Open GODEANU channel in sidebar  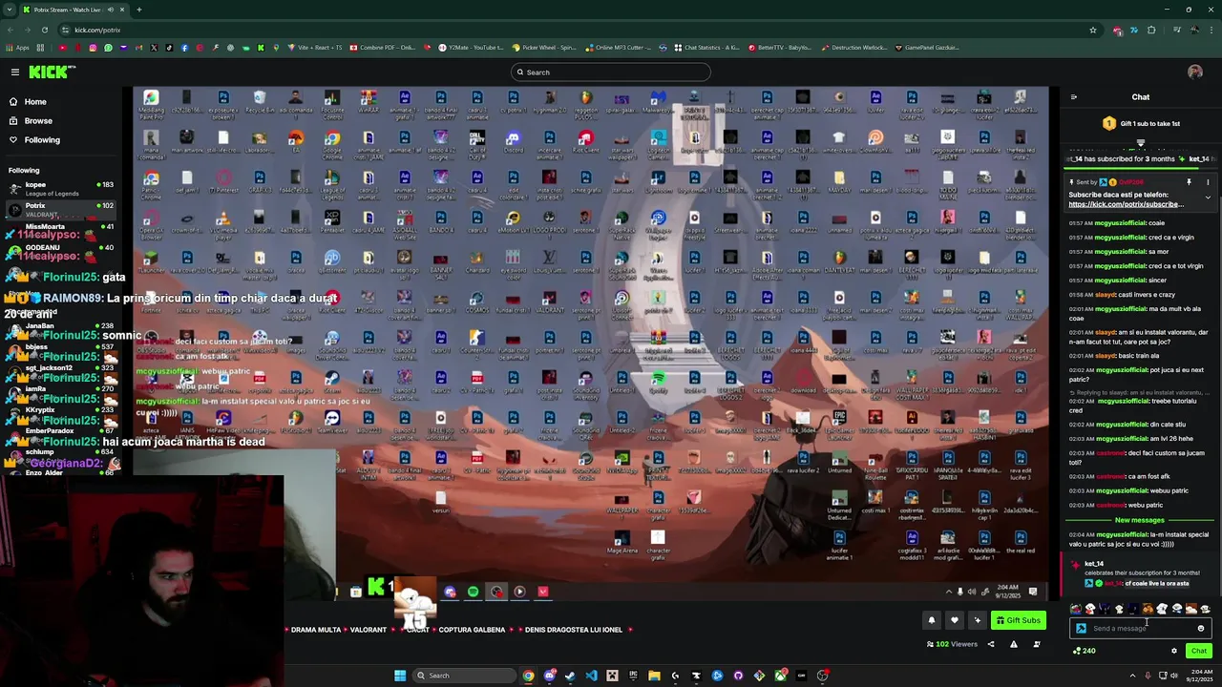coord(62,250)
